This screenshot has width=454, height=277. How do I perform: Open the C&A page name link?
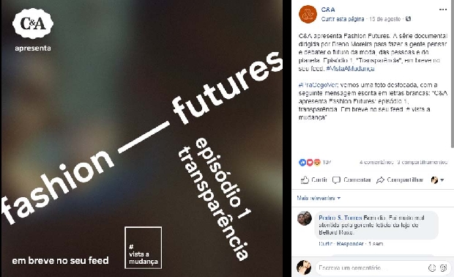tap(328, 10)
